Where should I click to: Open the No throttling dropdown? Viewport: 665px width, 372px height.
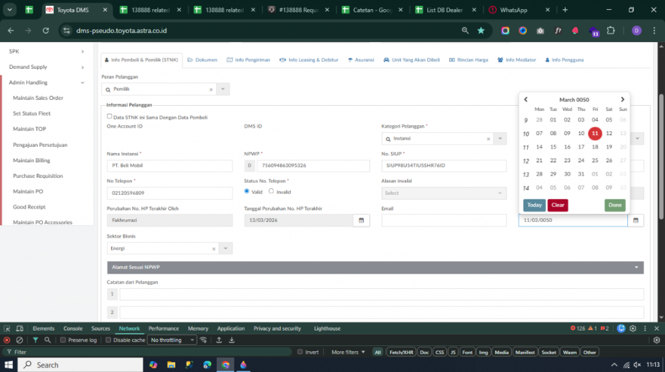tap(172, 340)
